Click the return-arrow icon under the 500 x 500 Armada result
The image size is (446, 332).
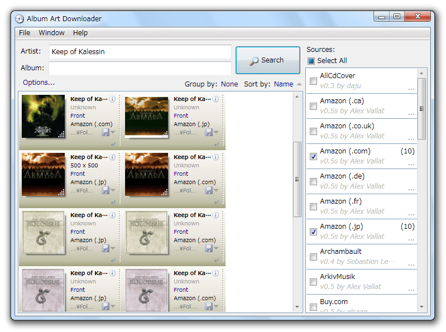coord(113,203)
